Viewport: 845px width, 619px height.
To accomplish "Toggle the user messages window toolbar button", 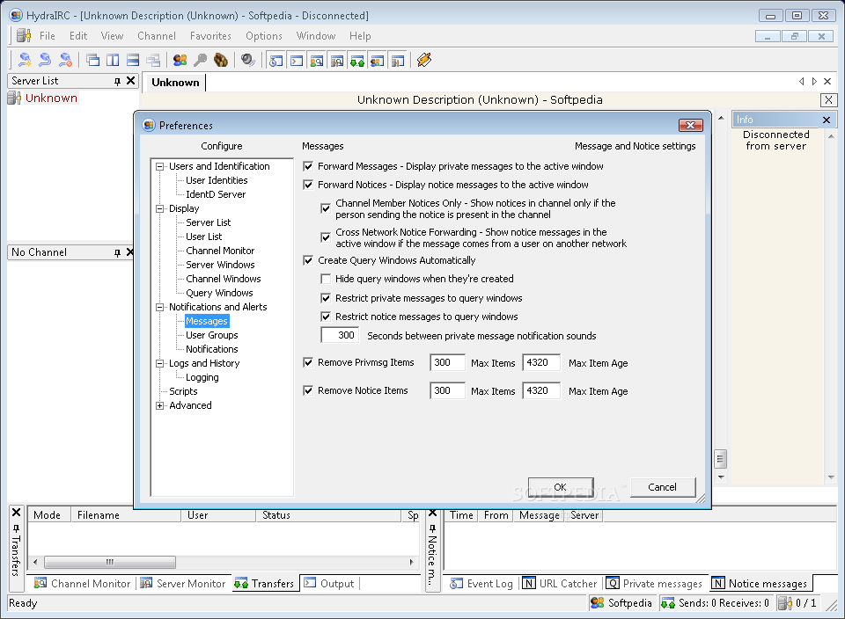I will coord(378,61).
